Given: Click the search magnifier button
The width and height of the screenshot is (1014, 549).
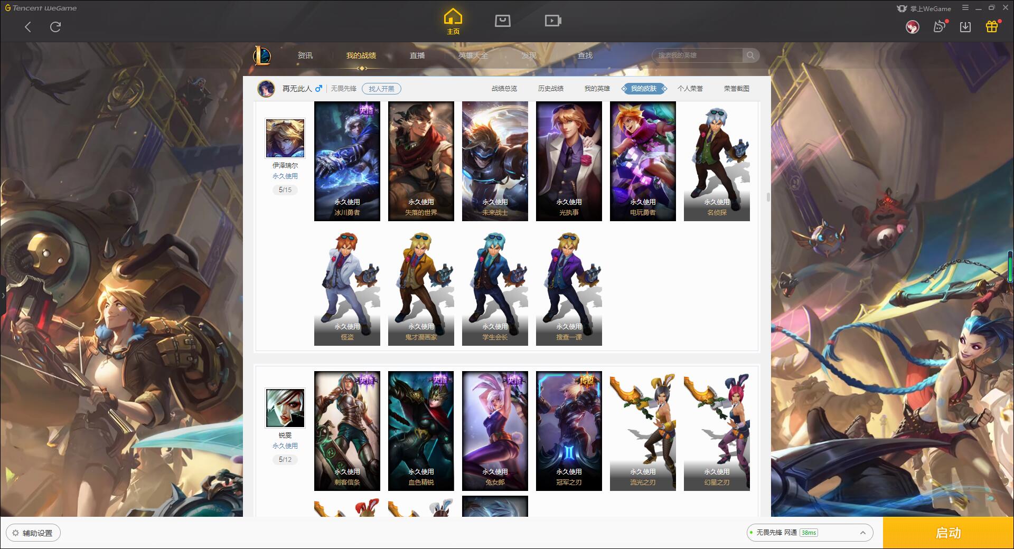Looking at the screenshot, I should 750,55.
